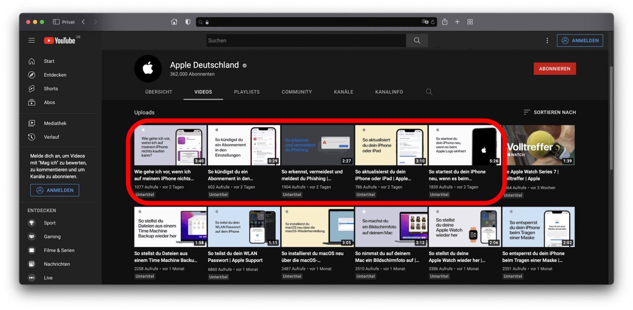Screen dimensions: 633x310
Task: Click the channel search magnifier icon
Action: pos(429,92)
